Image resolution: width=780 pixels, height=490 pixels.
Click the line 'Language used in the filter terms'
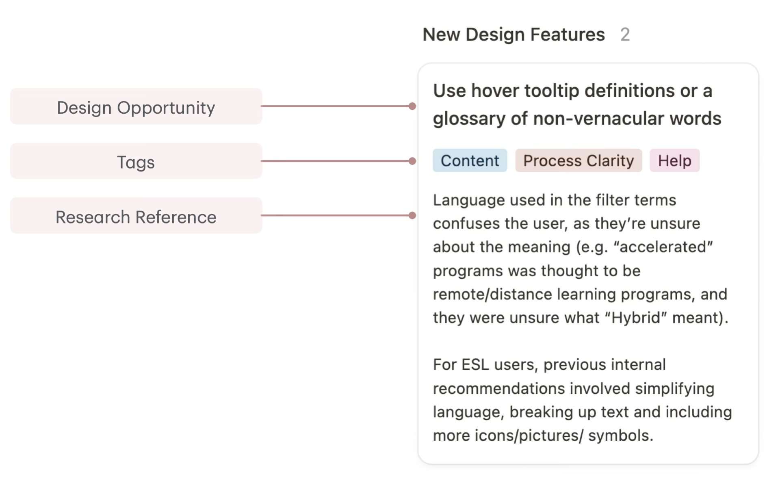554,200
